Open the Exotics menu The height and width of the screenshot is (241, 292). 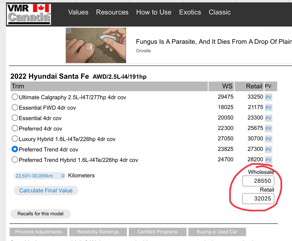pos(190,12)
